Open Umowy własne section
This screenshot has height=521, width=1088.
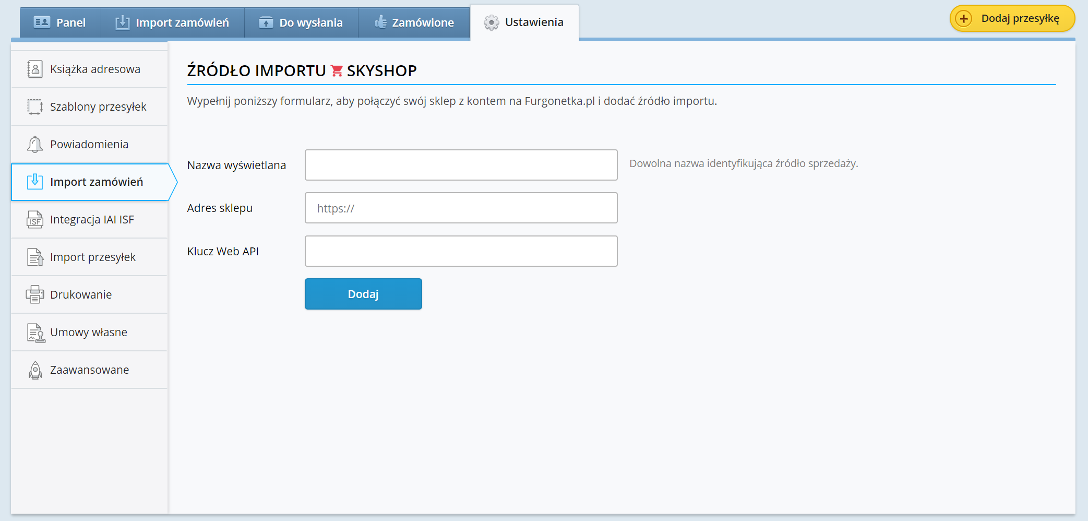(x=89, y=332)
